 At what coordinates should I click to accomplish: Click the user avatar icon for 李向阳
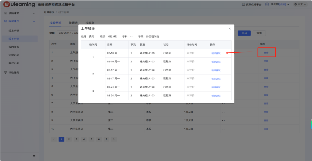267,4
